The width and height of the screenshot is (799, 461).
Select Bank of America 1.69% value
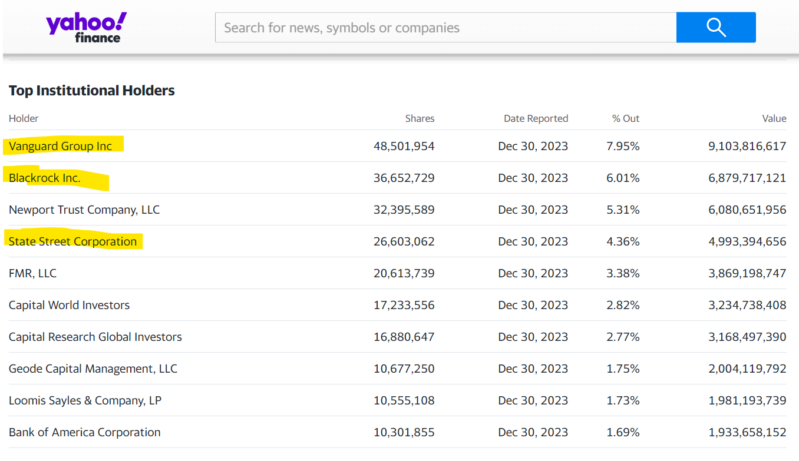click(623, 432)
